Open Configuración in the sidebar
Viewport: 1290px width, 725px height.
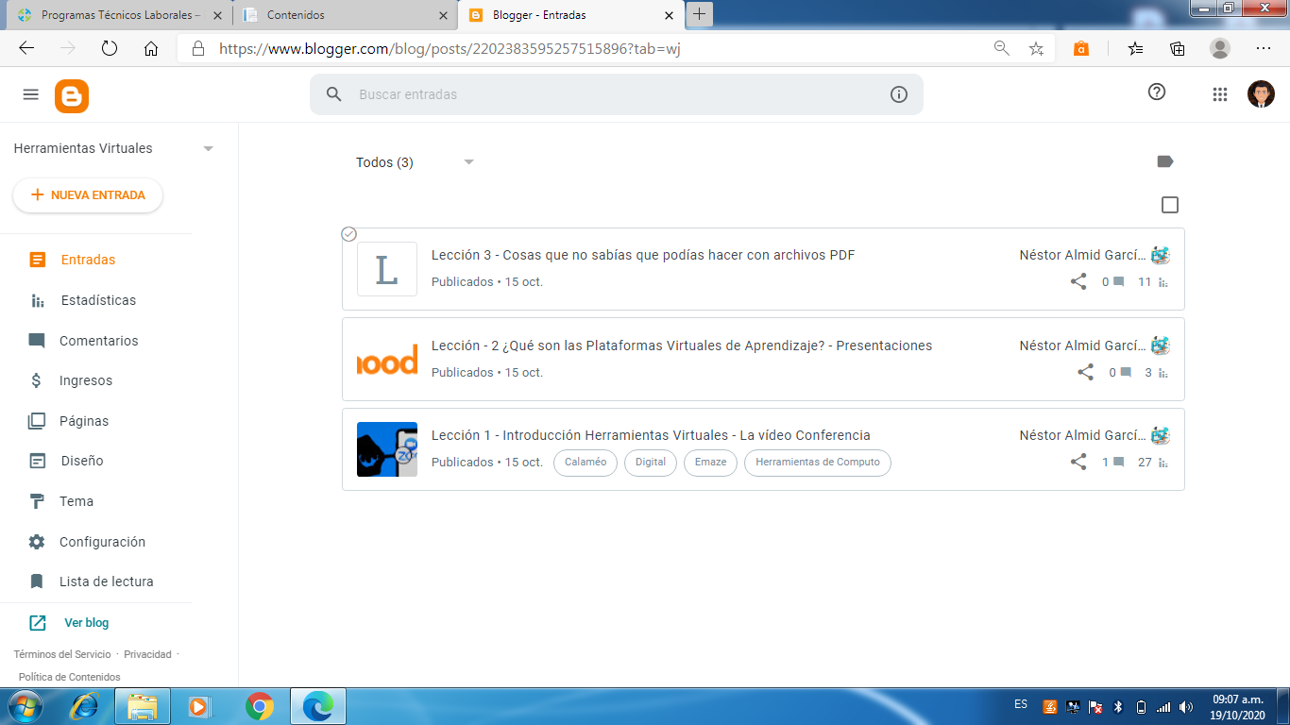tap(102, 542)
